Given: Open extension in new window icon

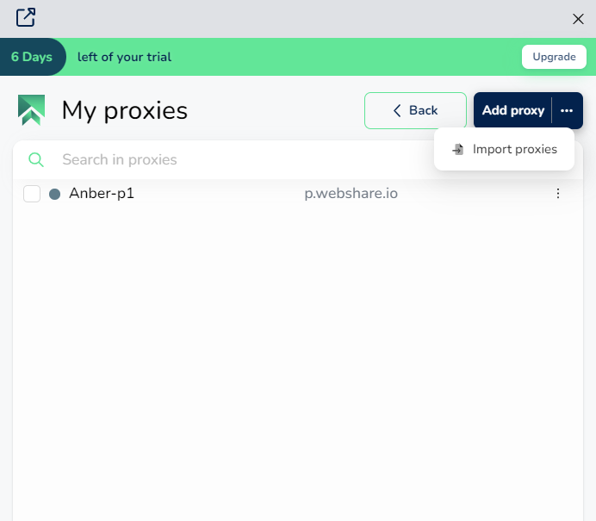Looking at the screenshot, I should [x=26, y=17].
